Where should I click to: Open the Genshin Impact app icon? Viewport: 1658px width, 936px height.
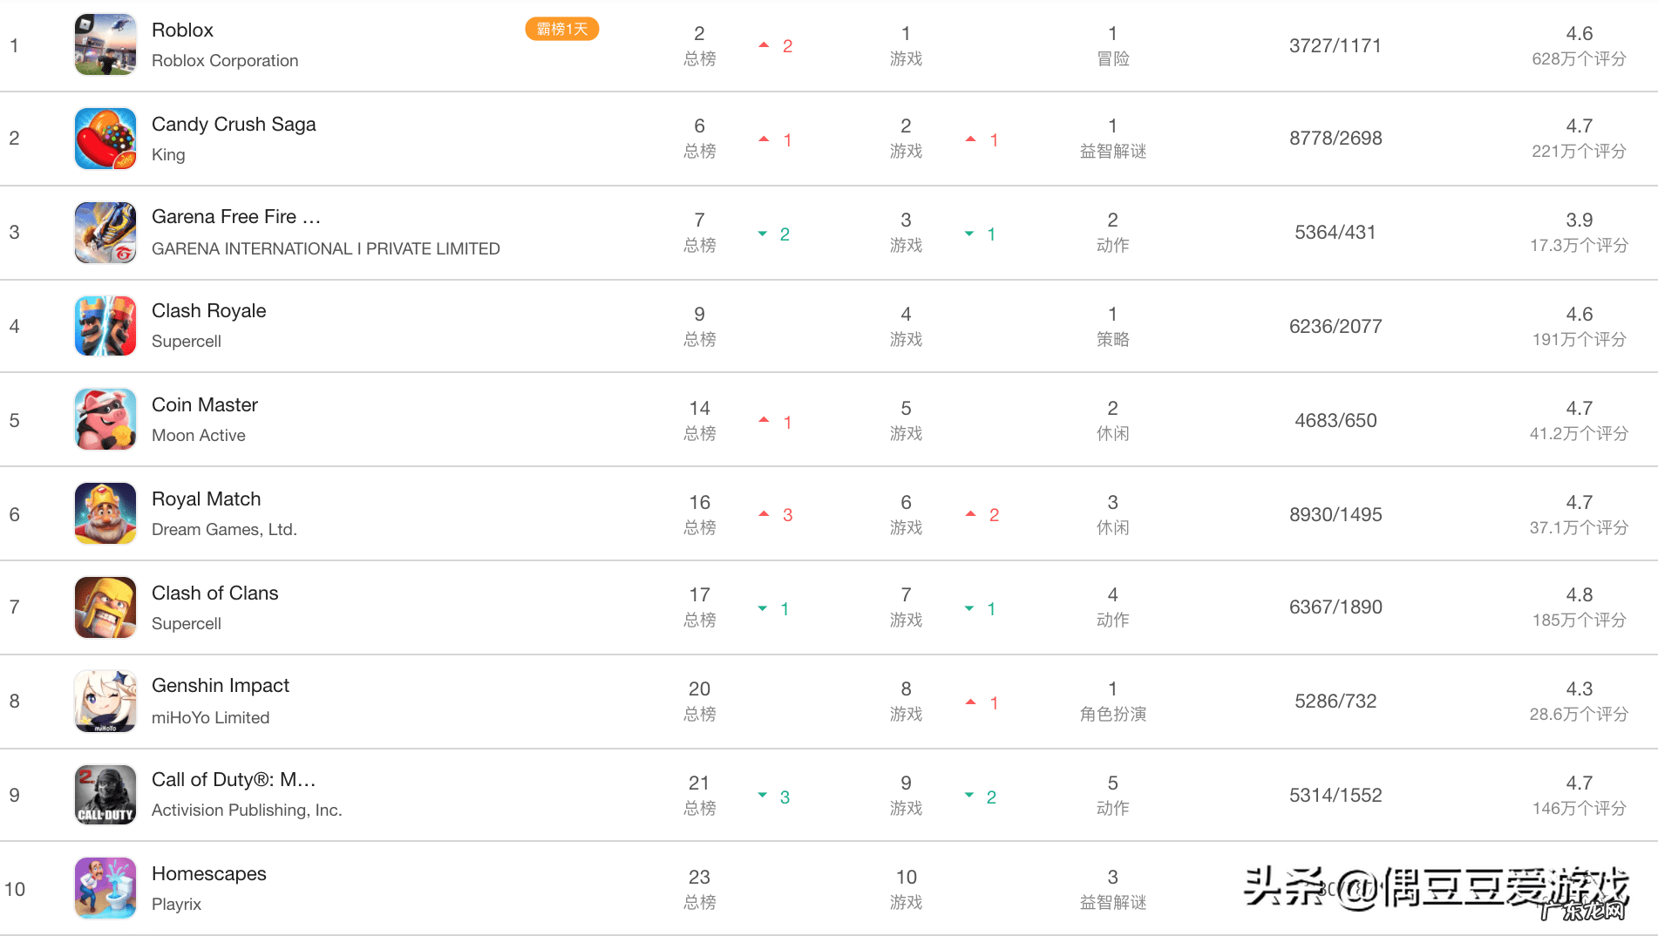(x=105, y=702)
